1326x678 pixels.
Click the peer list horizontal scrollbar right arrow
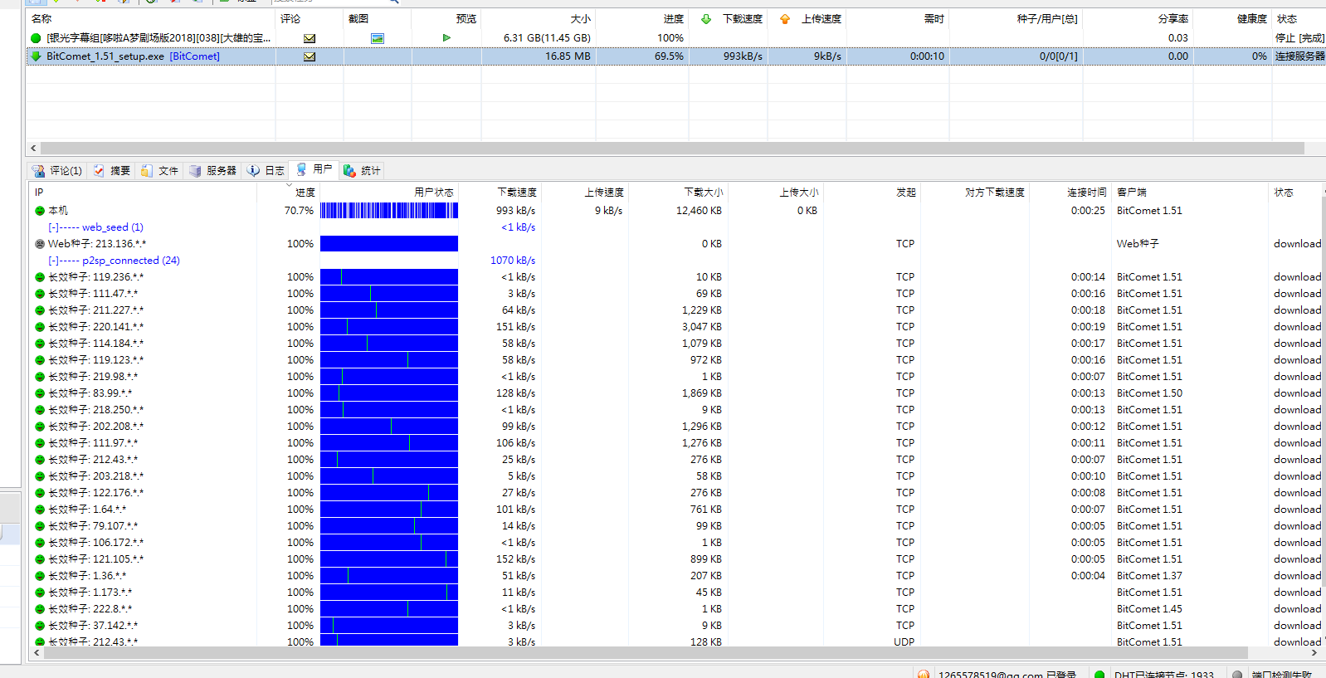coord(1314,653)
